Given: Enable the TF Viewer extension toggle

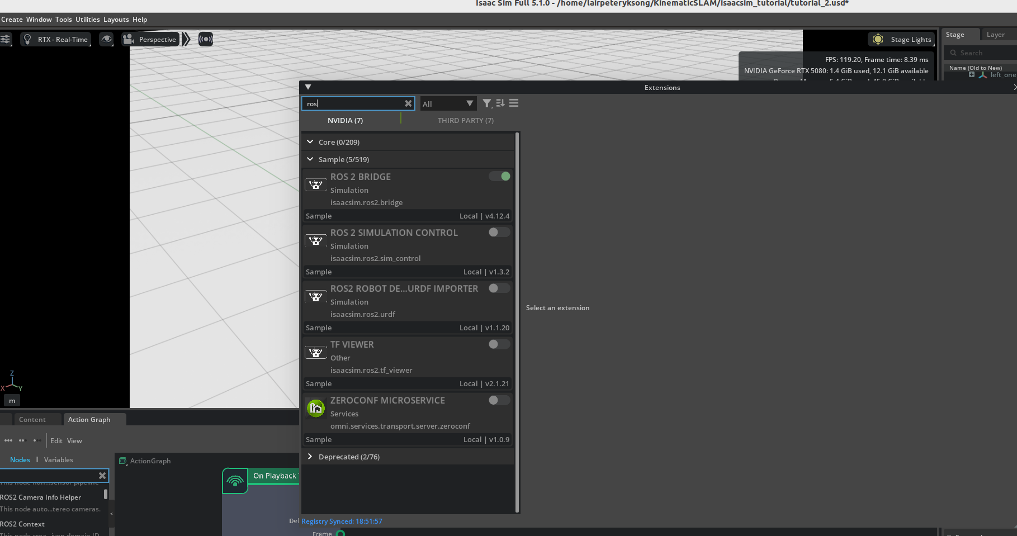Looking at the screenshot, I should [x=499, y=344].
